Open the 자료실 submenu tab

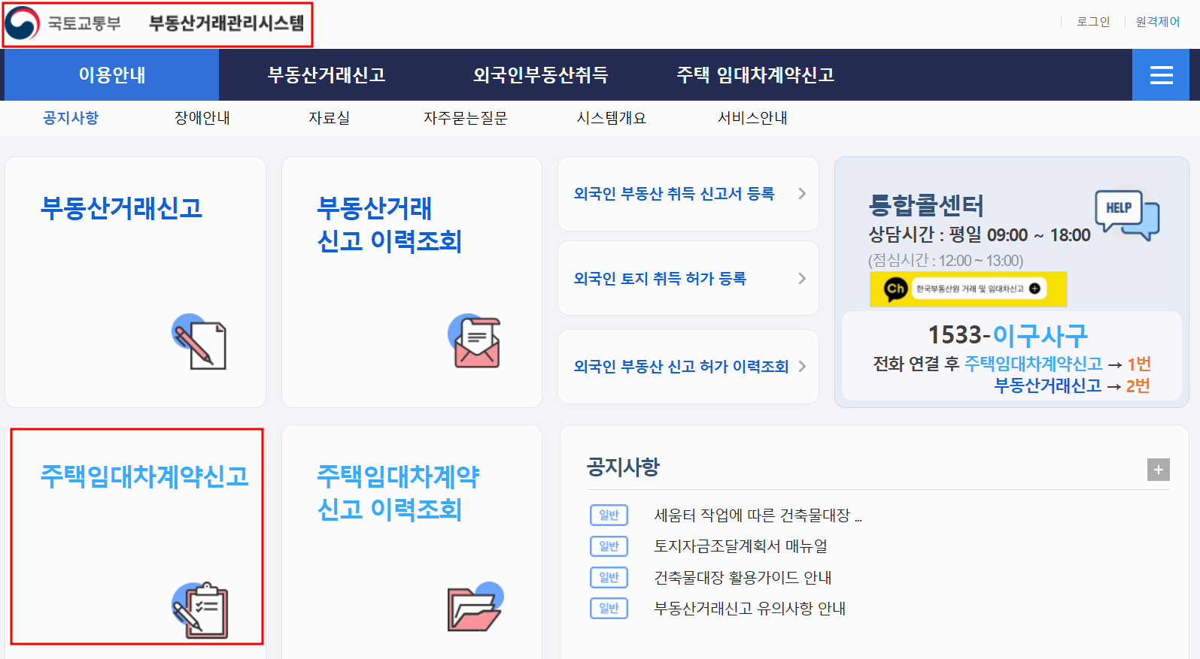click(x=330, y=118)
